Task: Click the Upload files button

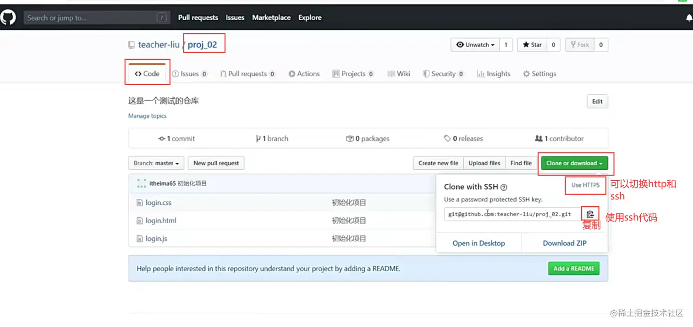Action: click(484, 163)
